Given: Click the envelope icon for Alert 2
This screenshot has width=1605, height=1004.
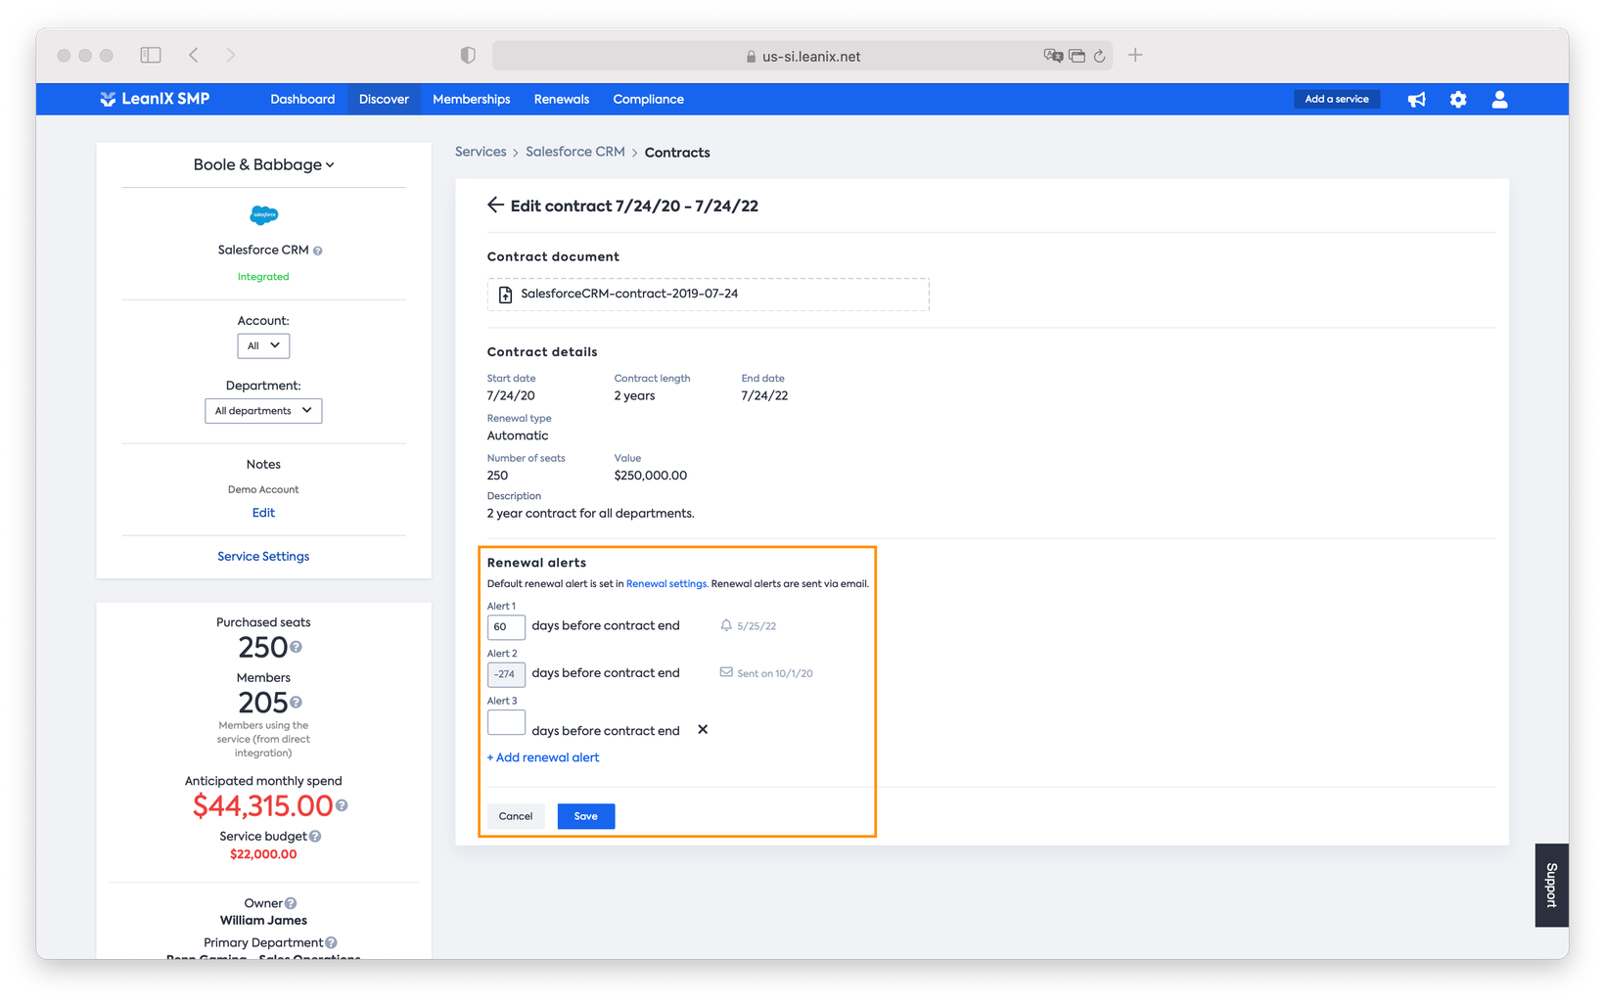Looking at the screenshot, I should 726,672.
